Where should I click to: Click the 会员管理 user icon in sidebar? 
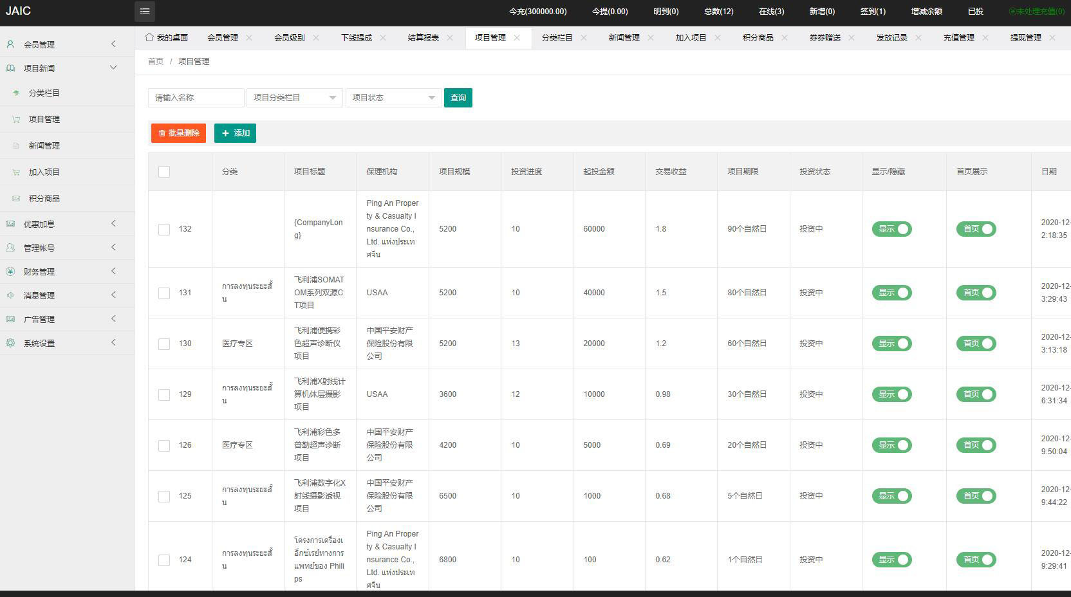(x=10, y=44)
